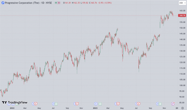Click the 100.00 price axis label
Screen dimensions: 187x110
[x=182, y=85]
